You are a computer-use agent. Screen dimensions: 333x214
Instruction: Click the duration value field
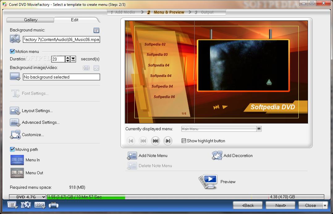[58, 59]
